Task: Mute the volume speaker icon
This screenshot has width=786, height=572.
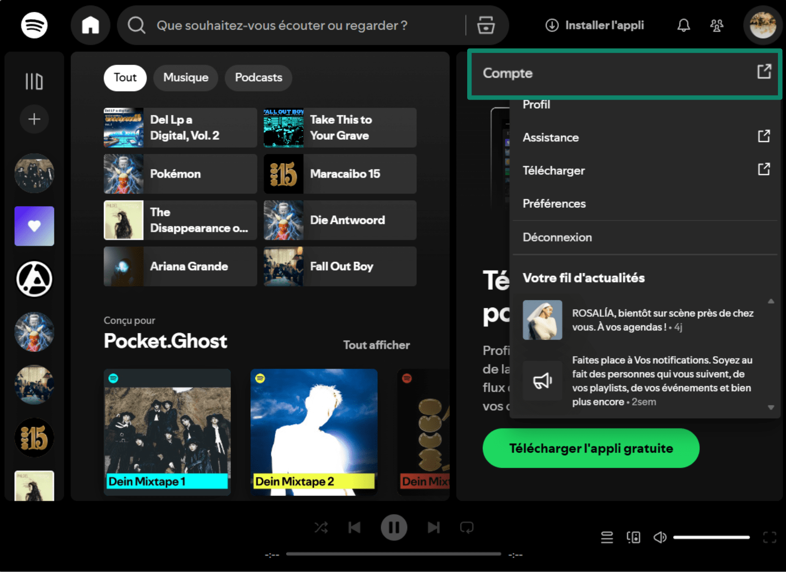Action: pyautogui.click(x=660, y=537)
